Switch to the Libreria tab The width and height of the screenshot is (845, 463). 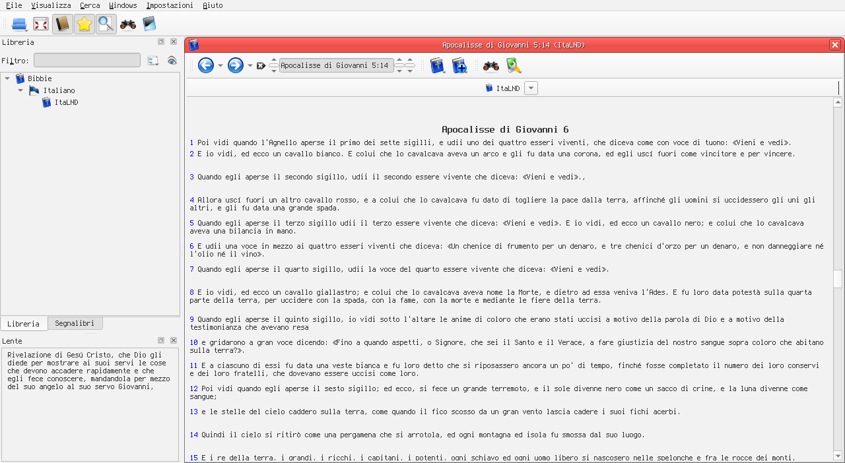(24, 324)
